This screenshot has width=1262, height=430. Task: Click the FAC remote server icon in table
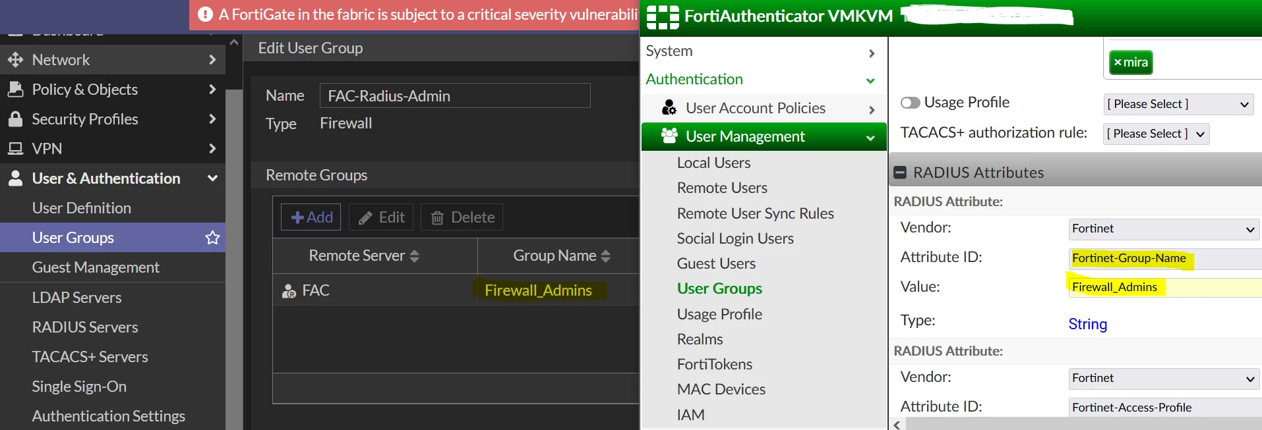(x=289, y=291)
